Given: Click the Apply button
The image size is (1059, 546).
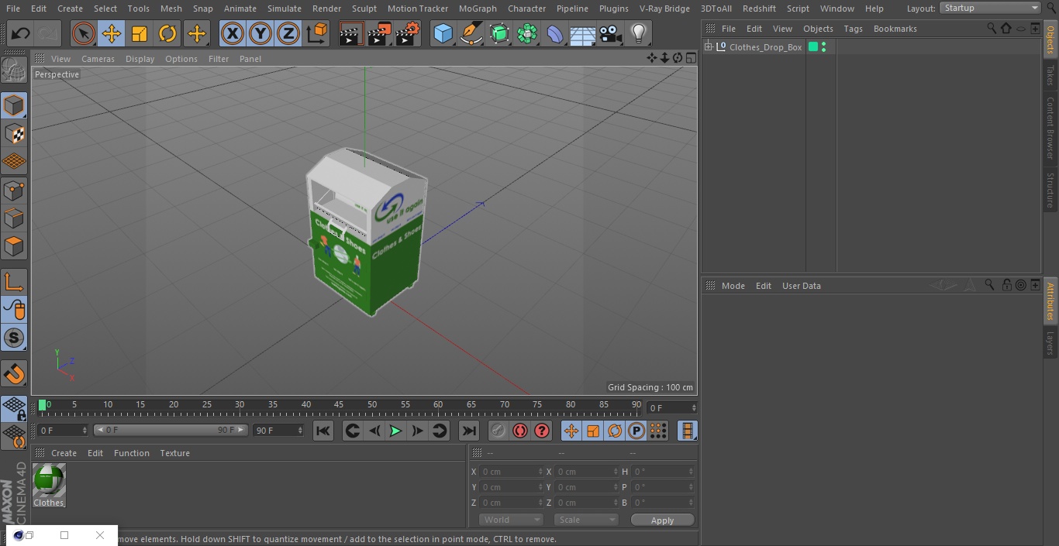Looking at the screenshot, I should 662,520.
